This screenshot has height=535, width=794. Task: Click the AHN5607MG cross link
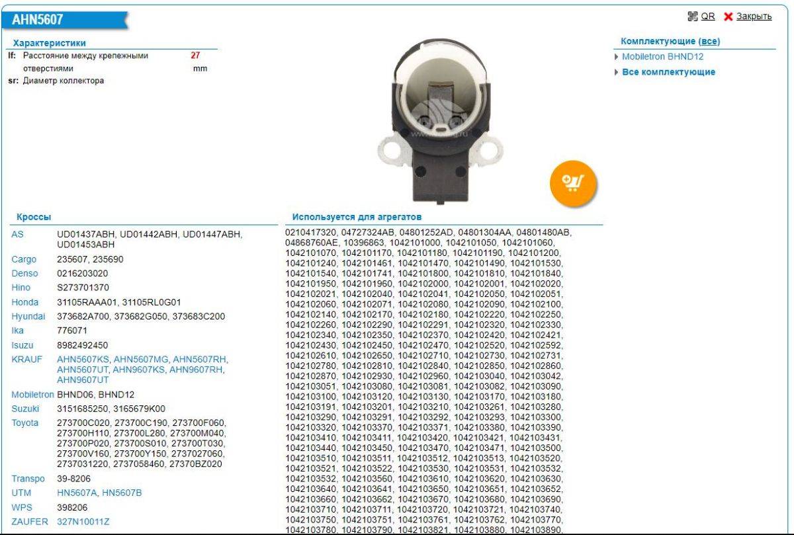(x=142, y=359)
